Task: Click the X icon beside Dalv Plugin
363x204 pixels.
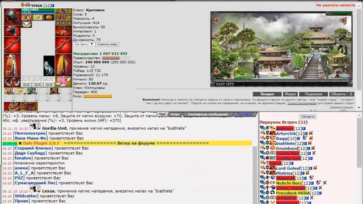Action: click(x=20, y=143)
